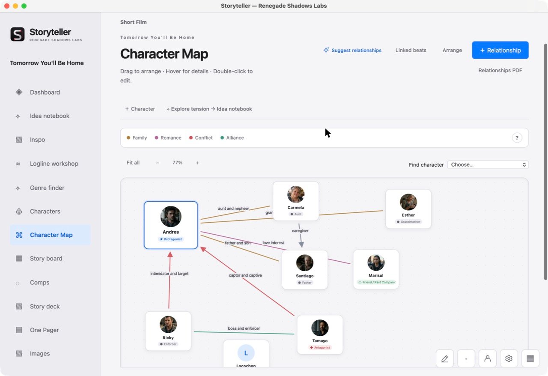548x376 pixels.
Task: Click the Arrange button
Action: tap(452, 50)
